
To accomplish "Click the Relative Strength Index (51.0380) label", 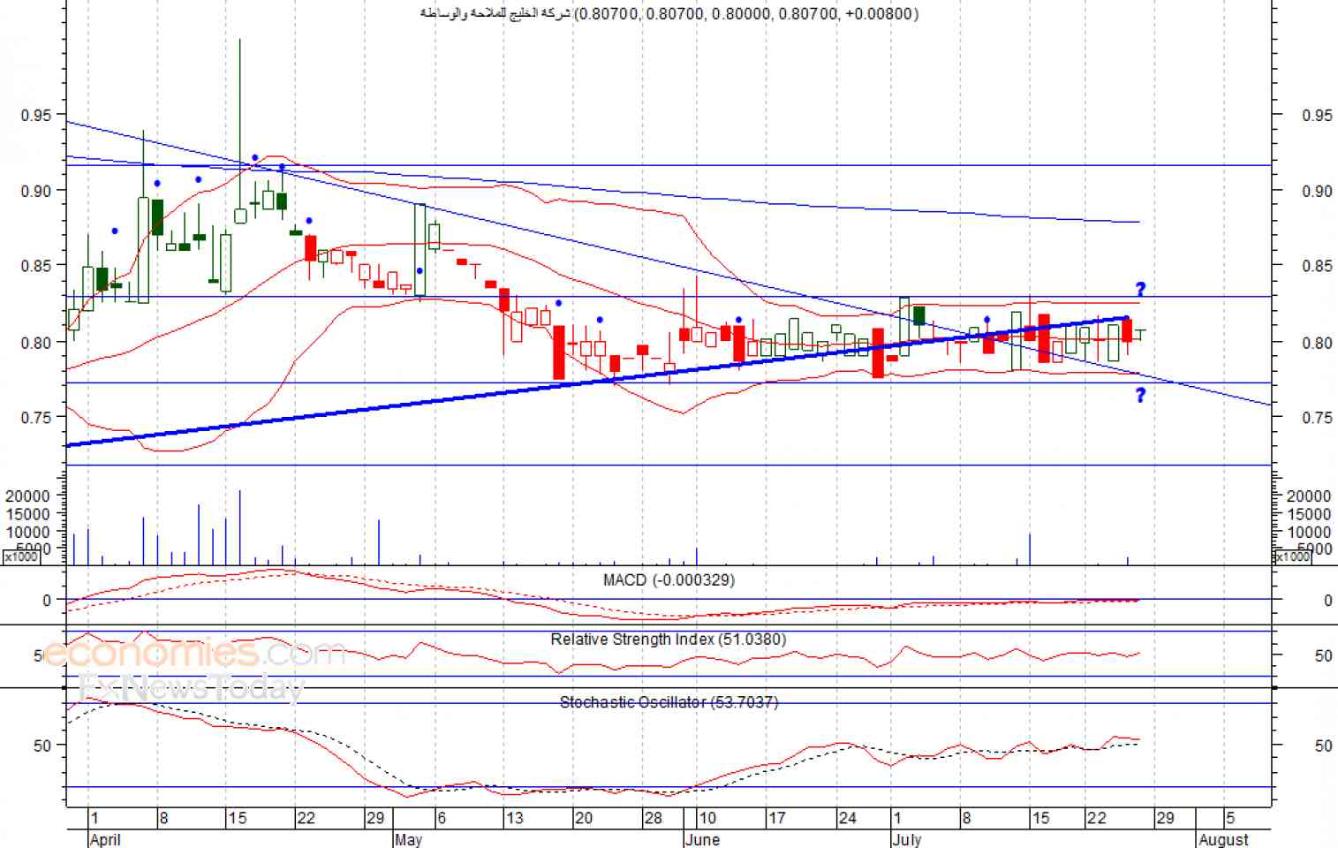I will pyautogui.click(x=668, y=639).
